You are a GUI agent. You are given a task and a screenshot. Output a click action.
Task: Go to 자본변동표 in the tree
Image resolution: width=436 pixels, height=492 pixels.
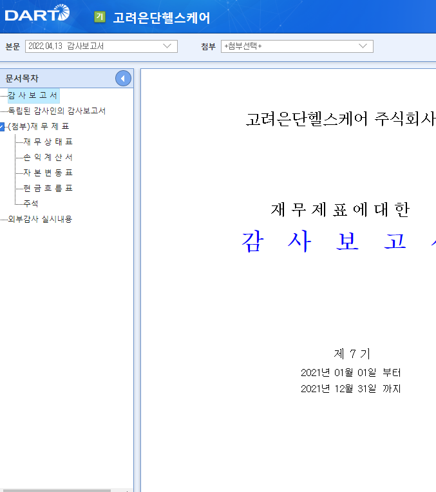48,173
